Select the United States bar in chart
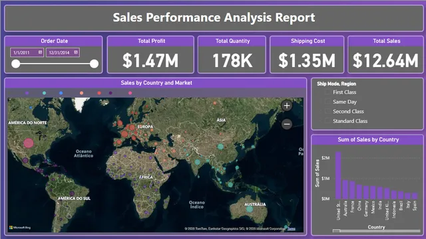Screen dimensions: 426x239 click(338, 175)
